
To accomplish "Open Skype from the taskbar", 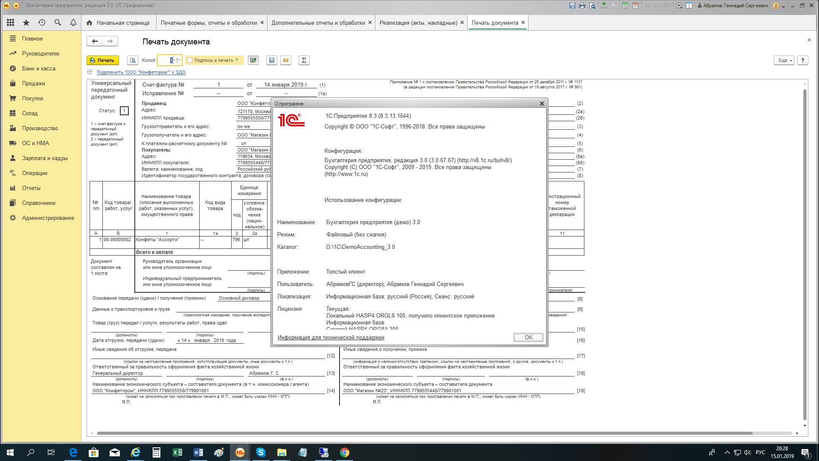I will pos(261,452).
